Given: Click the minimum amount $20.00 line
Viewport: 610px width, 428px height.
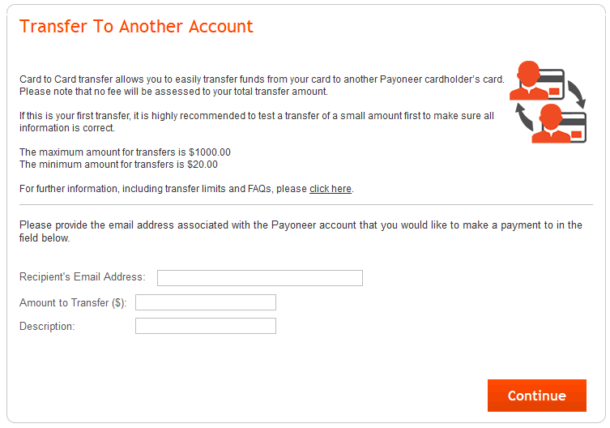Looking at the screenshot, I should [118, 165].
